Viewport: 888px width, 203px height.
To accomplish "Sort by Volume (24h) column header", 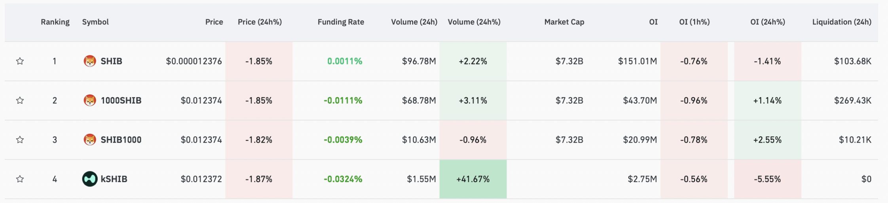I will click(414, 22).
